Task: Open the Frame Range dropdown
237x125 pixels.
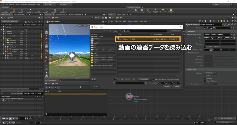Action: tap(145, 79)
